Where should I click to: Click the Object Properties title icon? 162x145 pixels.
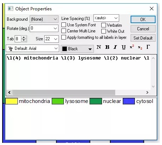pos(10,9)
